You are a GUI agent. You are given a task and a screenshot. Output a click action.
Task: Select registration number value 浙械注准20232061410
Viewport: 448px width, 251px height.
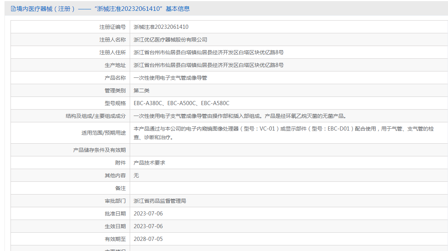click(x=161, y=27)
